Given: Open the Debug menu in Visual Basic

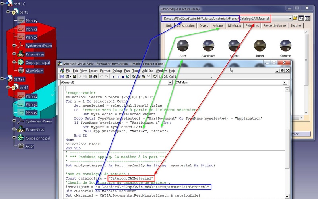Looking at the screenshot, I should 117,71.
